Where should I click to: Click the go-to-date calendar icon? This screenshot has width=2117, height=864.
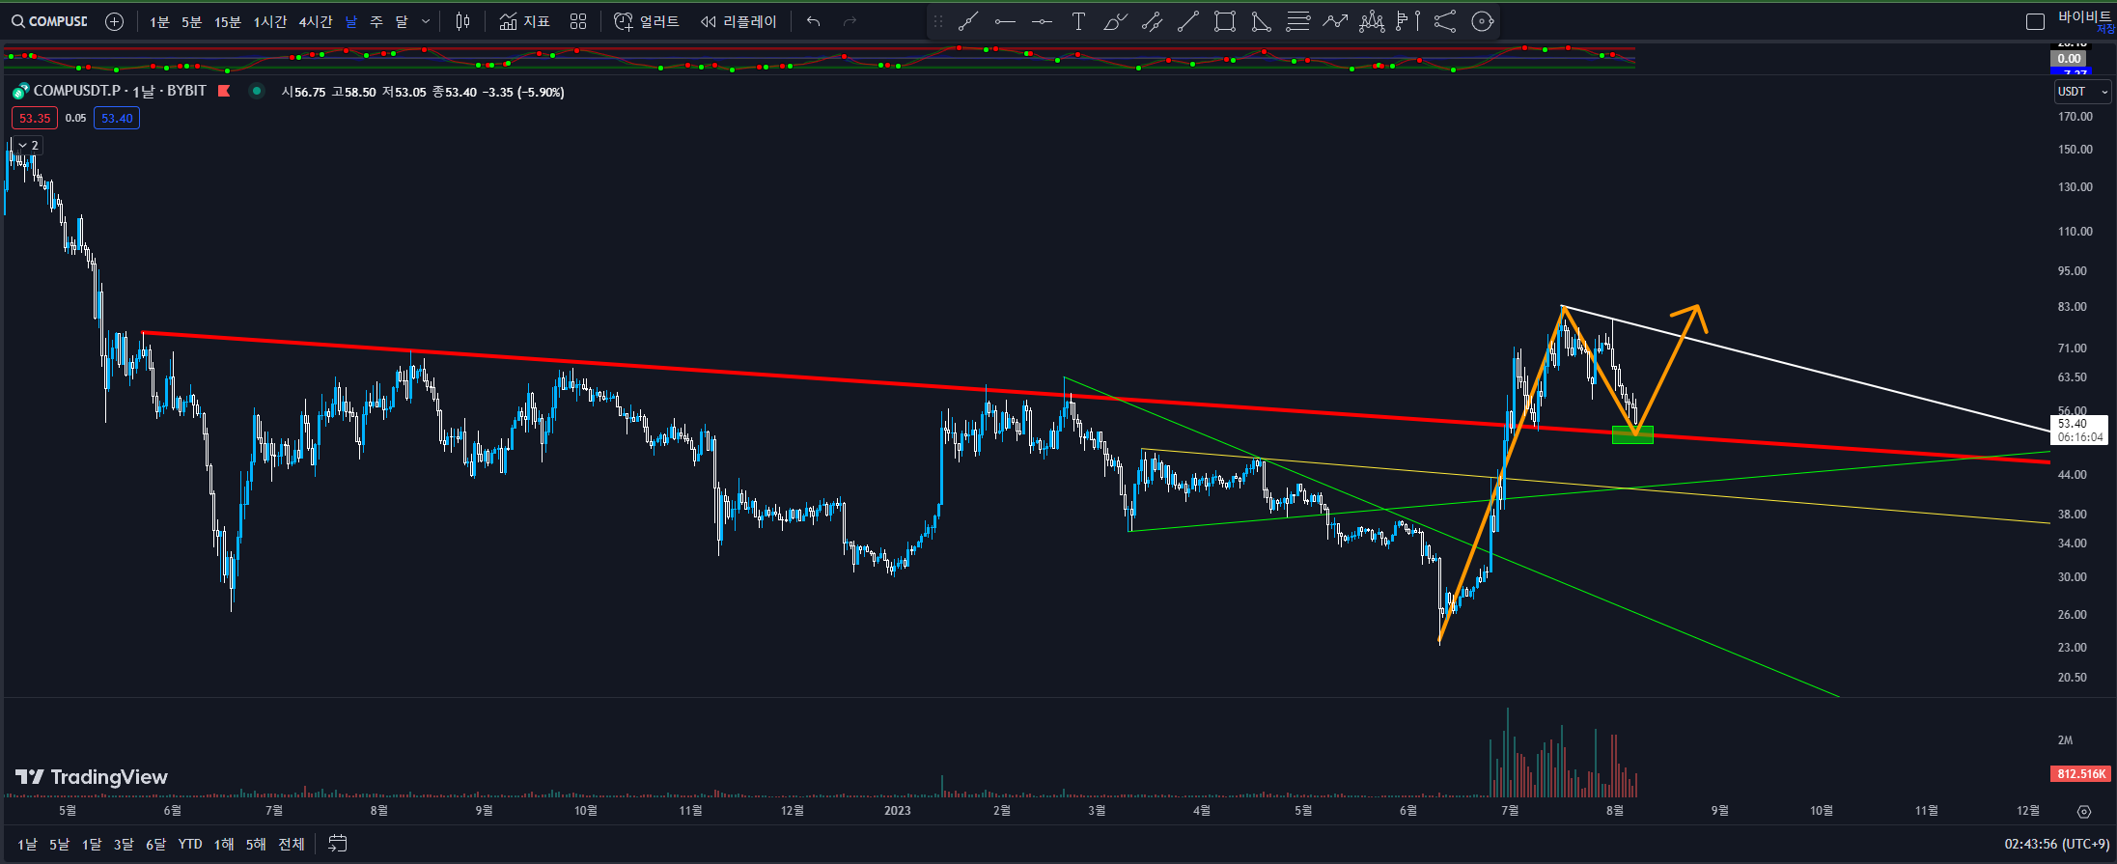[337, 844]
